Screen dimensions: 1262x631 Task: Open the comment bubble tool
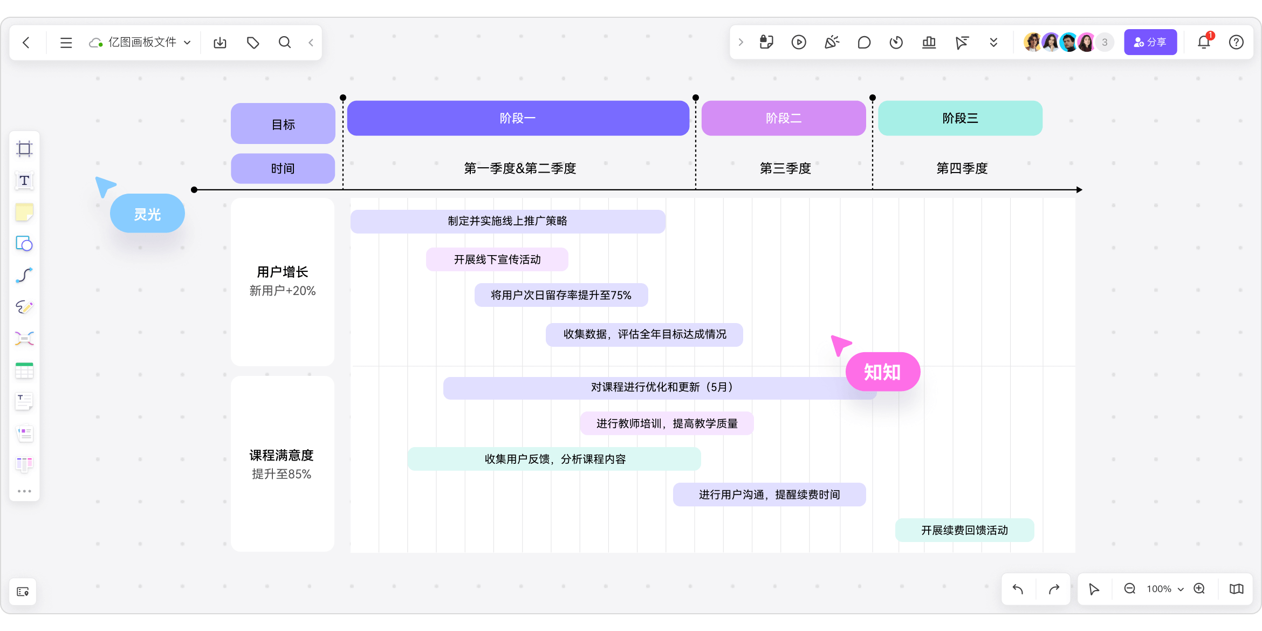tap(864, 42)
